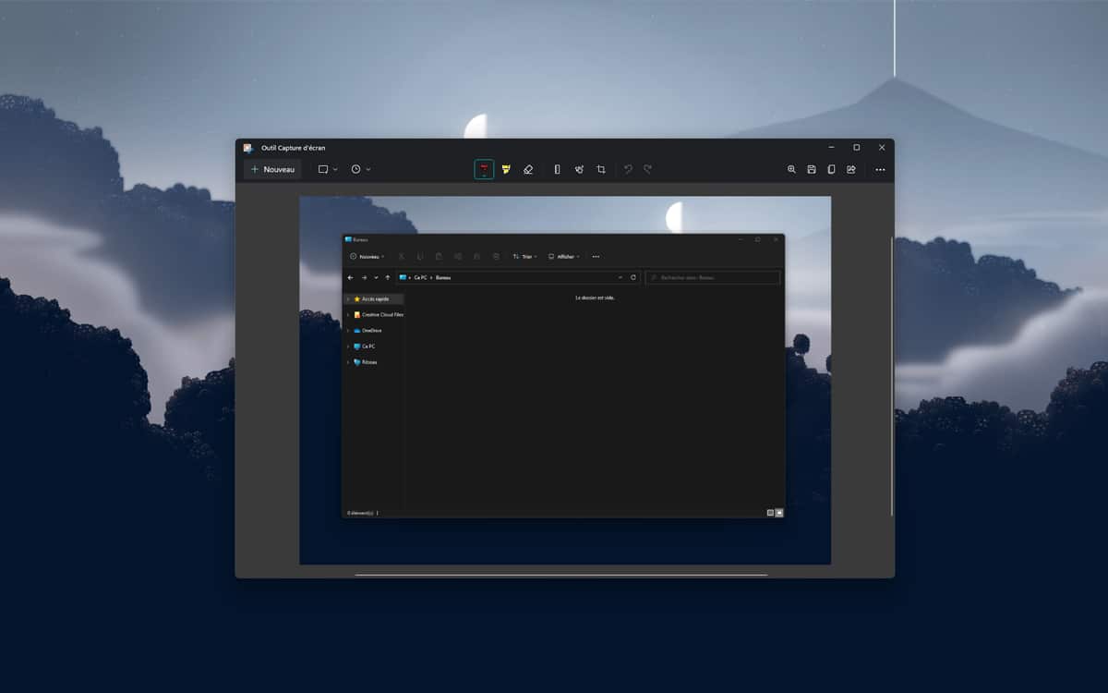Select the yellow highlighter tool

click(x=506, y=169)
